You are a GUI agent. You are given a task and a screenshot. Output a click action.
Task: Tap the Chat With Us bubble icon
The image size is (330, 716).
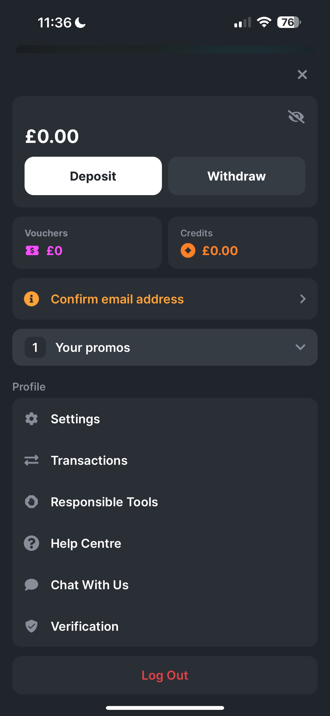[31, 585]
